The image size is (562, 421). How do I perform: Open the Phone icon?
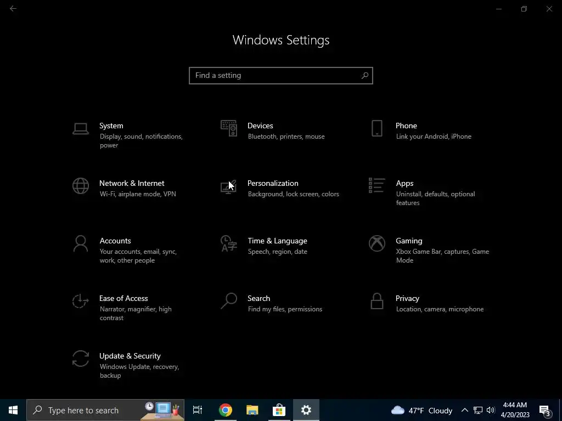(x=376, y=128)
